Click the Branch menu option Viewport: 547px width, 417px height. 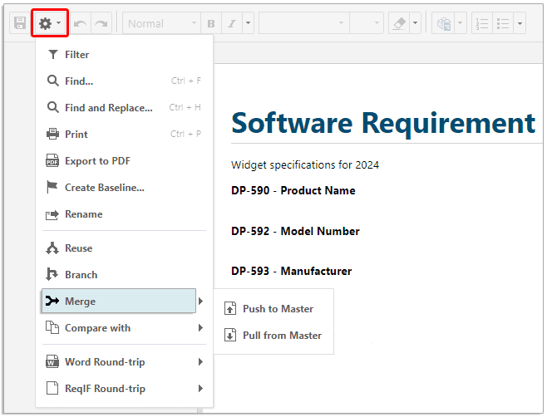click(x=81, y=275)
